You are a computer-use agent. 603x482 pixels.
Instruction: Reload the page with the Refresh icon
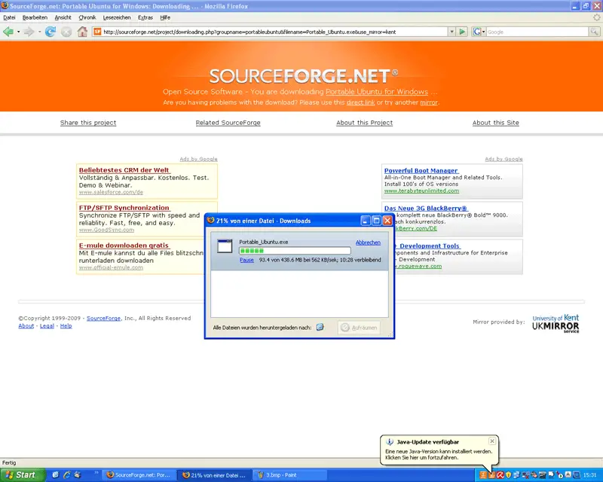[51, 32]
